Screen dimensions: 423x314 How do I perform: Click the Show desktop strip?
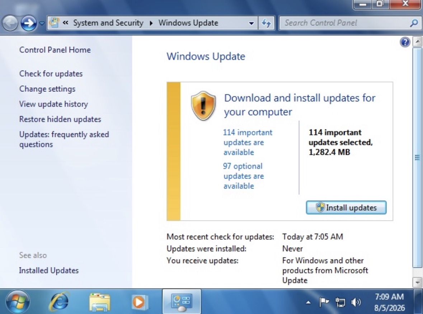tap(419, 301)
